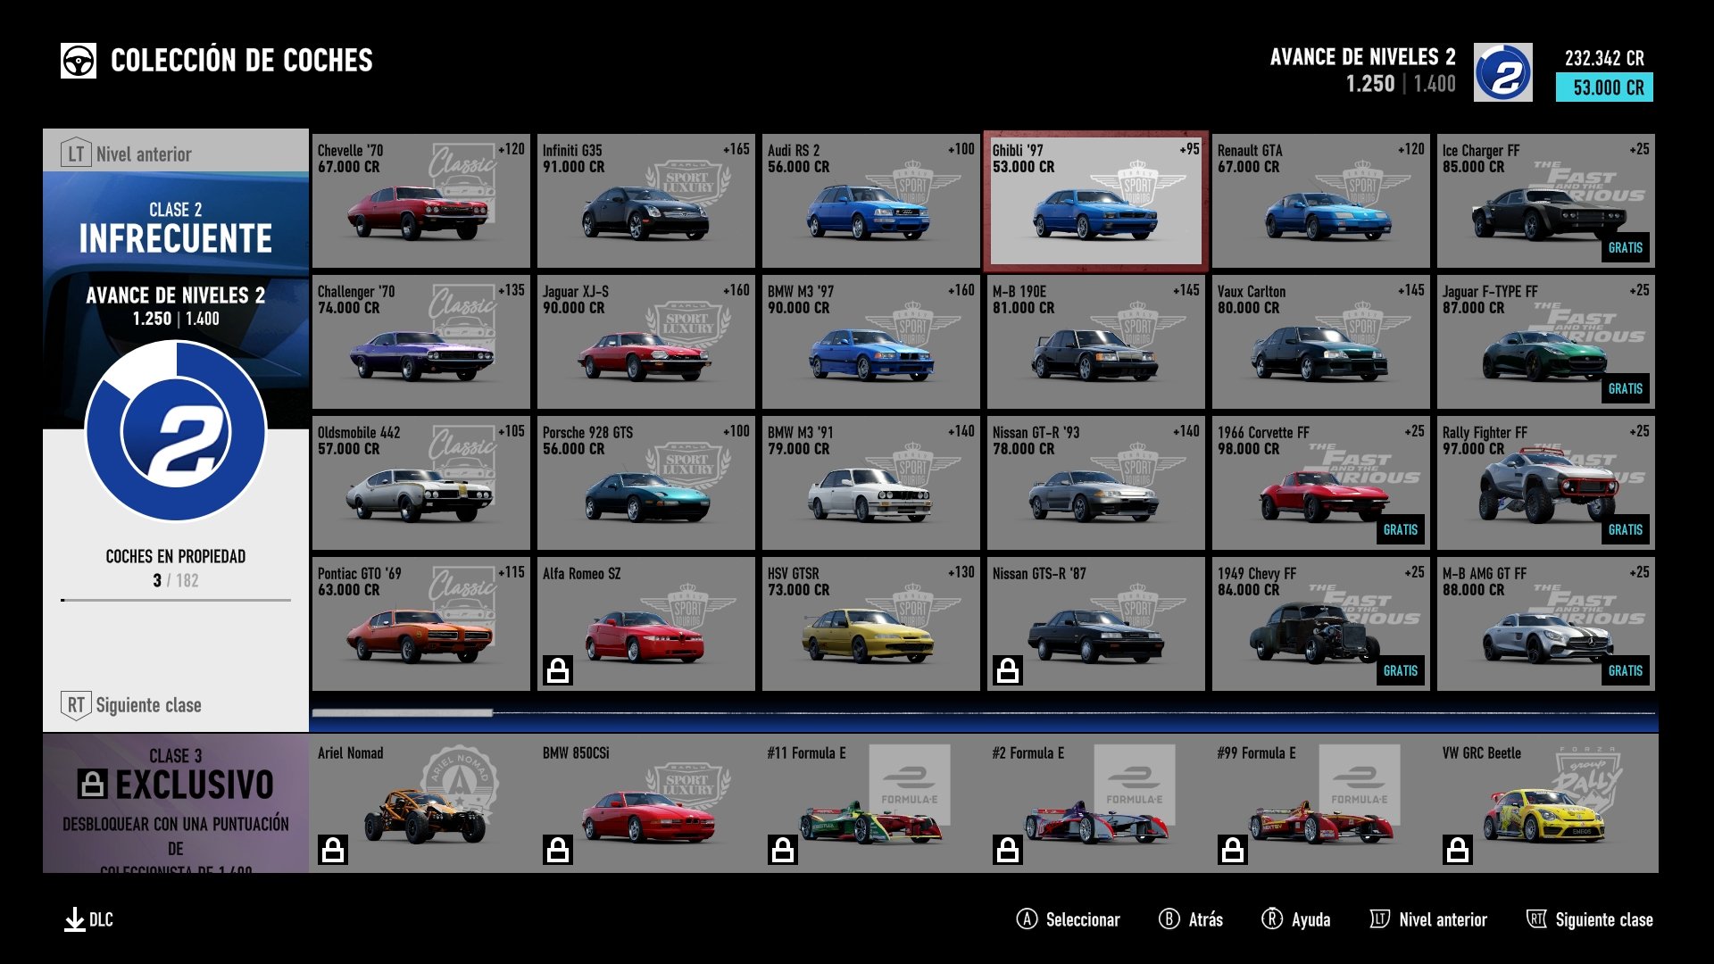Image resolution: width=1714 pixels, height=964 pixels.
Task: Click the RT Siguiente clase button
Action: click(129, 705)
